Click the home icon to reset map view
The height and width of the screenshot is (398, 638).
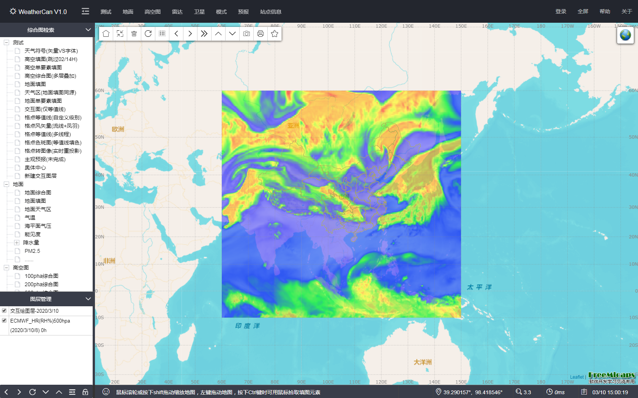[x=106, y=34]
